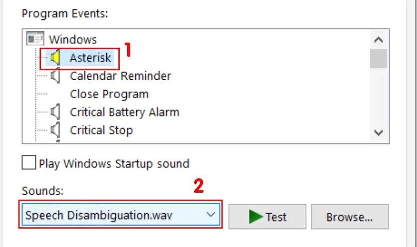
Task: Click the green play triangle on Test
Action: (x=256, y=217)
